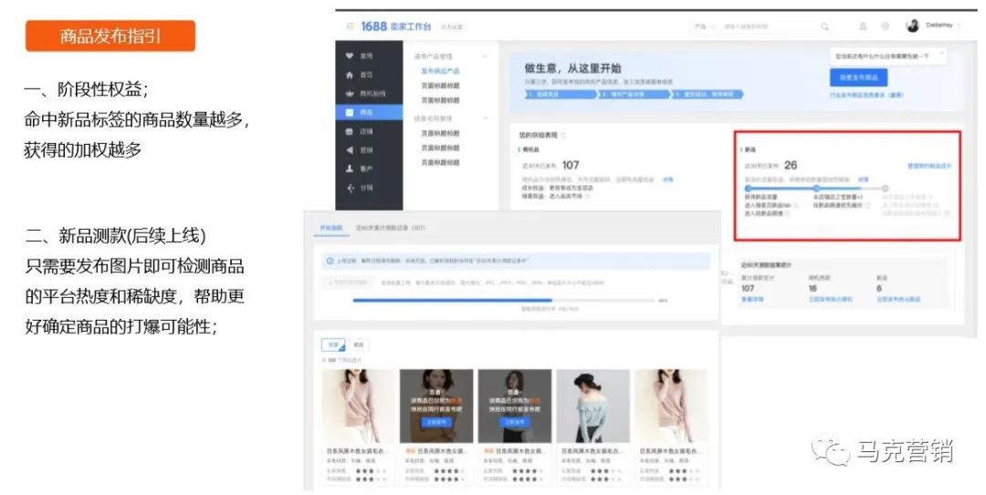Select the 新品 filter button above thumbnails
986x495 pixels.
coord(359,345)
